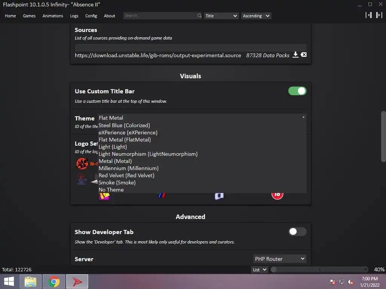This screenshot has height=289, width=386.
Task: Choose Metal (Metal) theme option
Action: click(x=202, y=161)
